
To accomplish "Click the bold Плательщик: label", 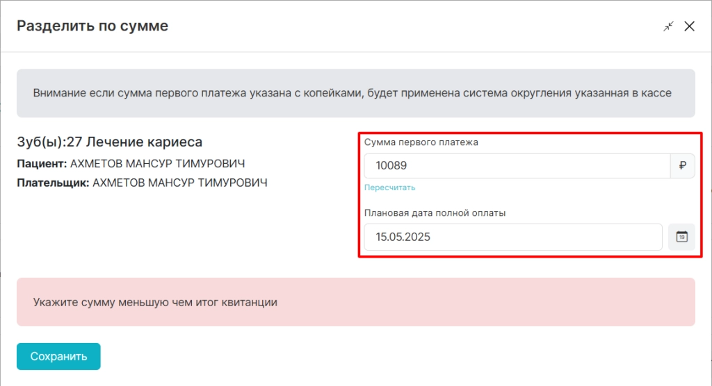I will tap(53, 183).
